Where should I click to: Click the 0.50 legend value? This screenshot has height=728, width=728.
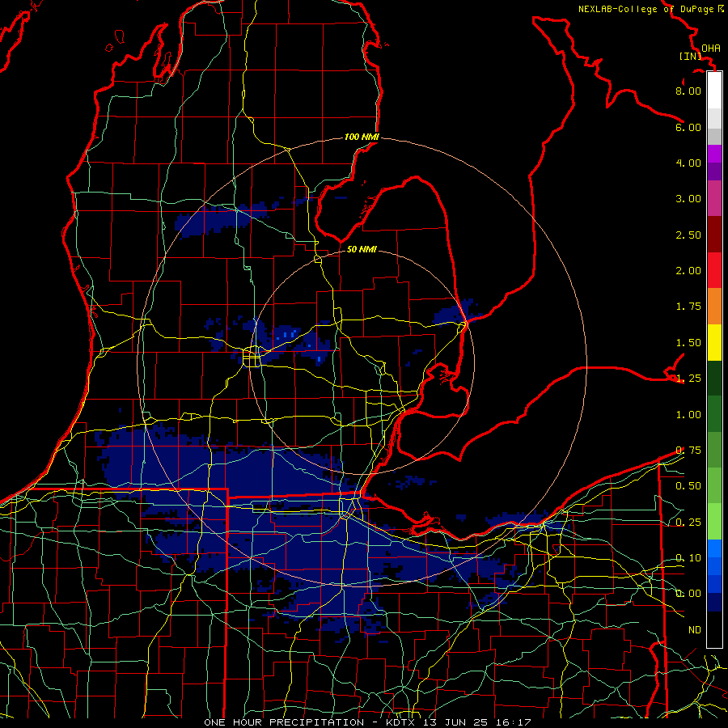688,486
